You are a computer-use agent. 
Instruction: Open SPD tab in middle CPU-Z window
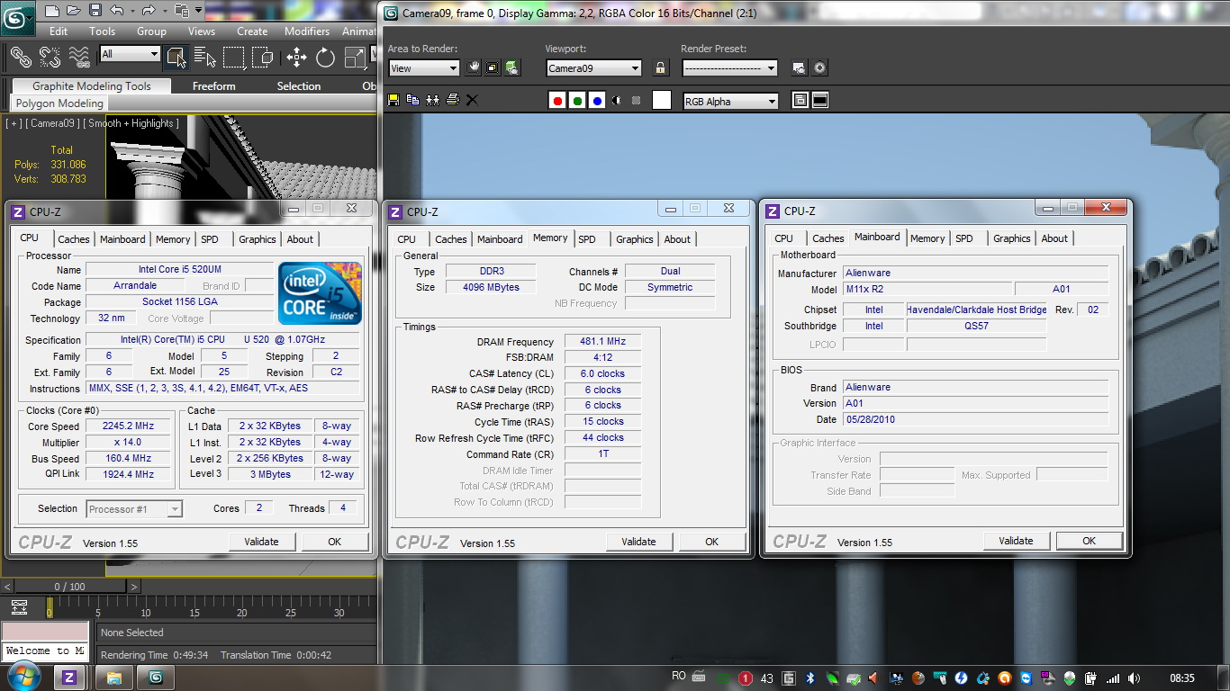click(x=587, y=239)
